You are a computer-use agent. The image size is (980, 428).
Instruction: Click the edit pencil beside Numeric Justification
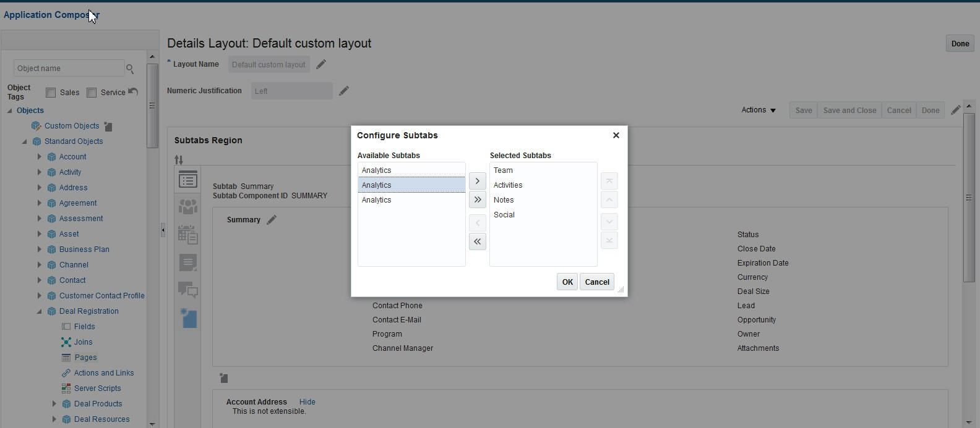coord(344,91)
